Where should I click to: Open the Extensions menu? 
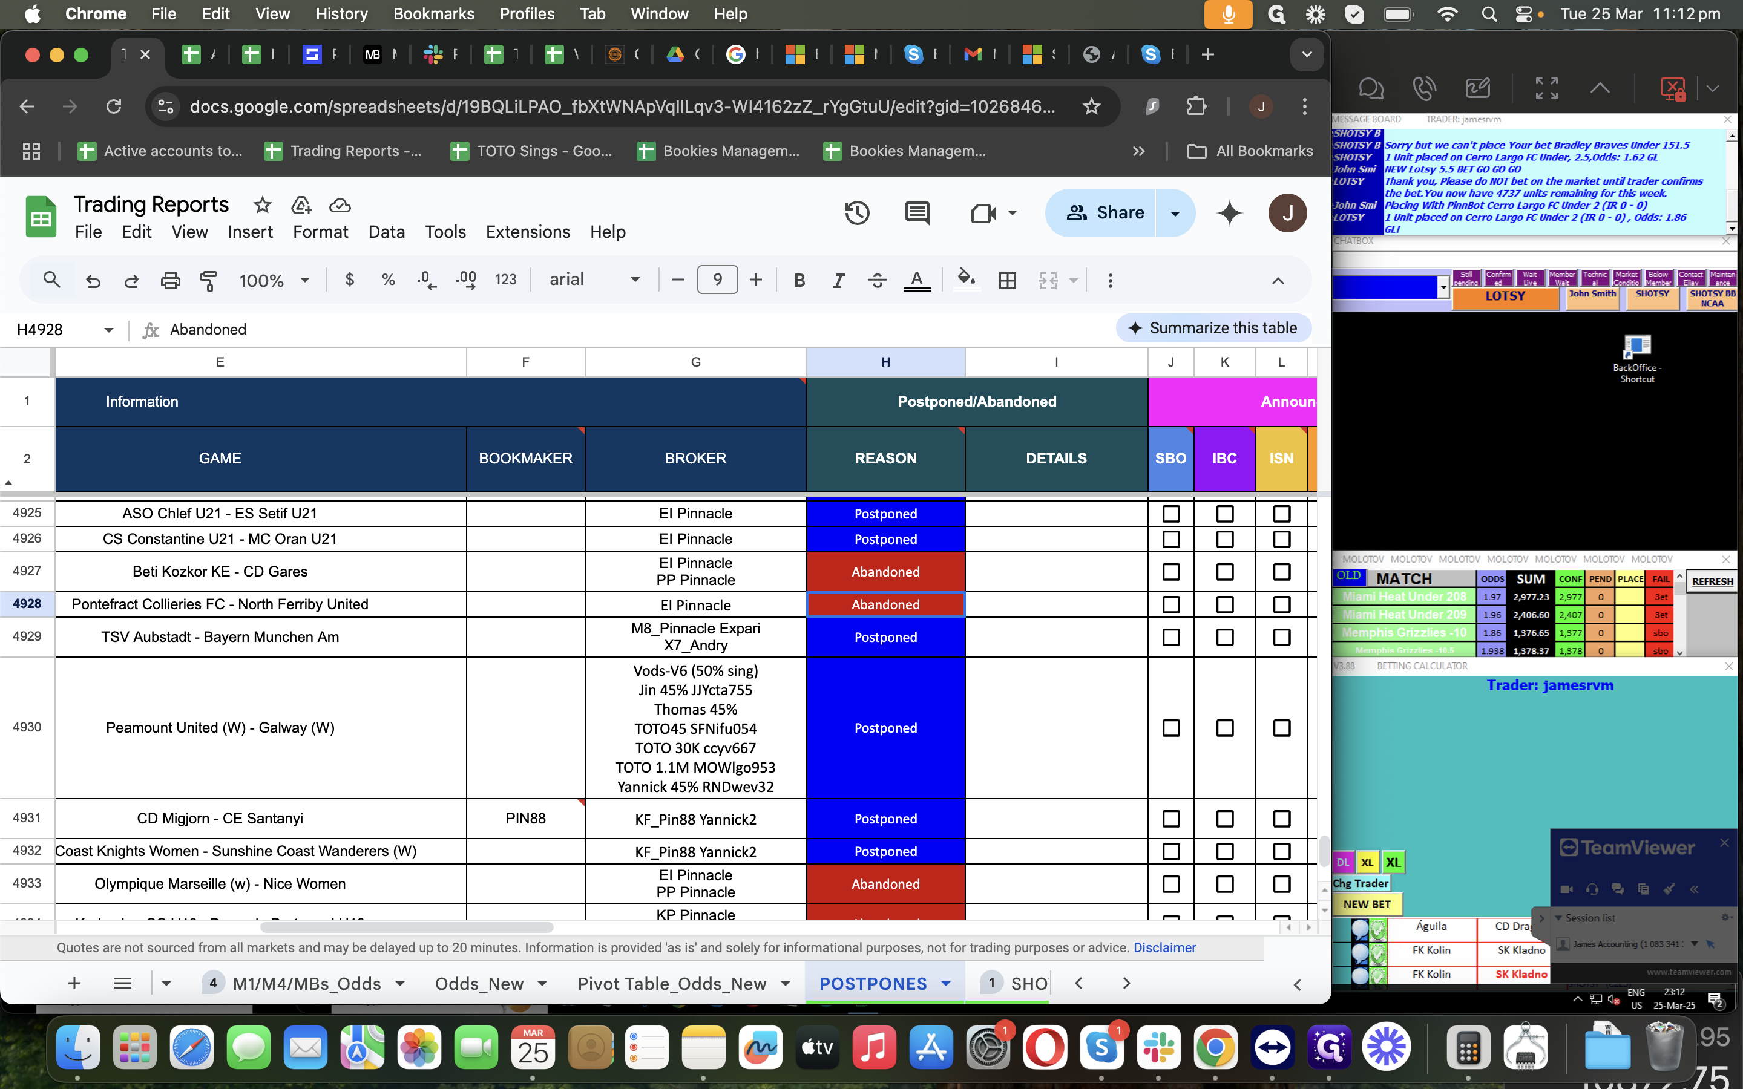click(527, 232)
